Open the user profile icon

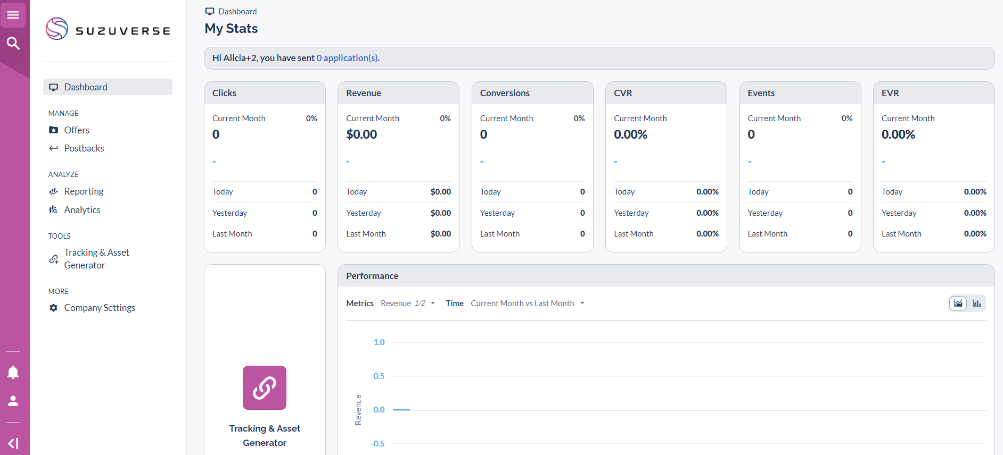(x=13, y=401)
